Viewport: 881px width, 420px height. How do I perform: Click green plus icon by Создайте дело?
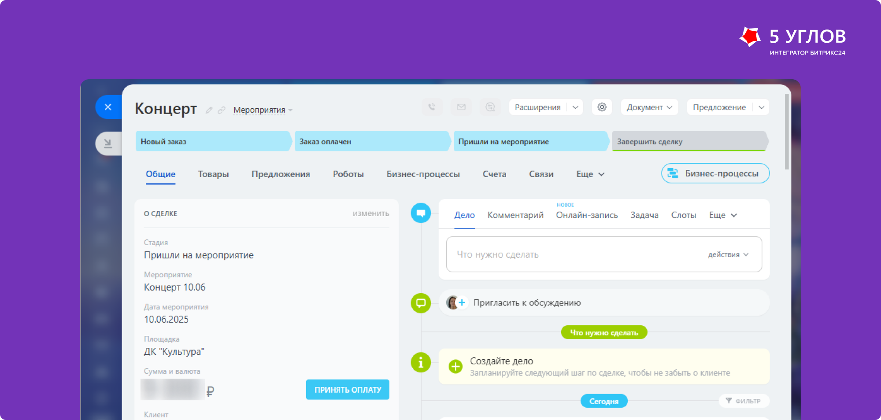point(455,366)
